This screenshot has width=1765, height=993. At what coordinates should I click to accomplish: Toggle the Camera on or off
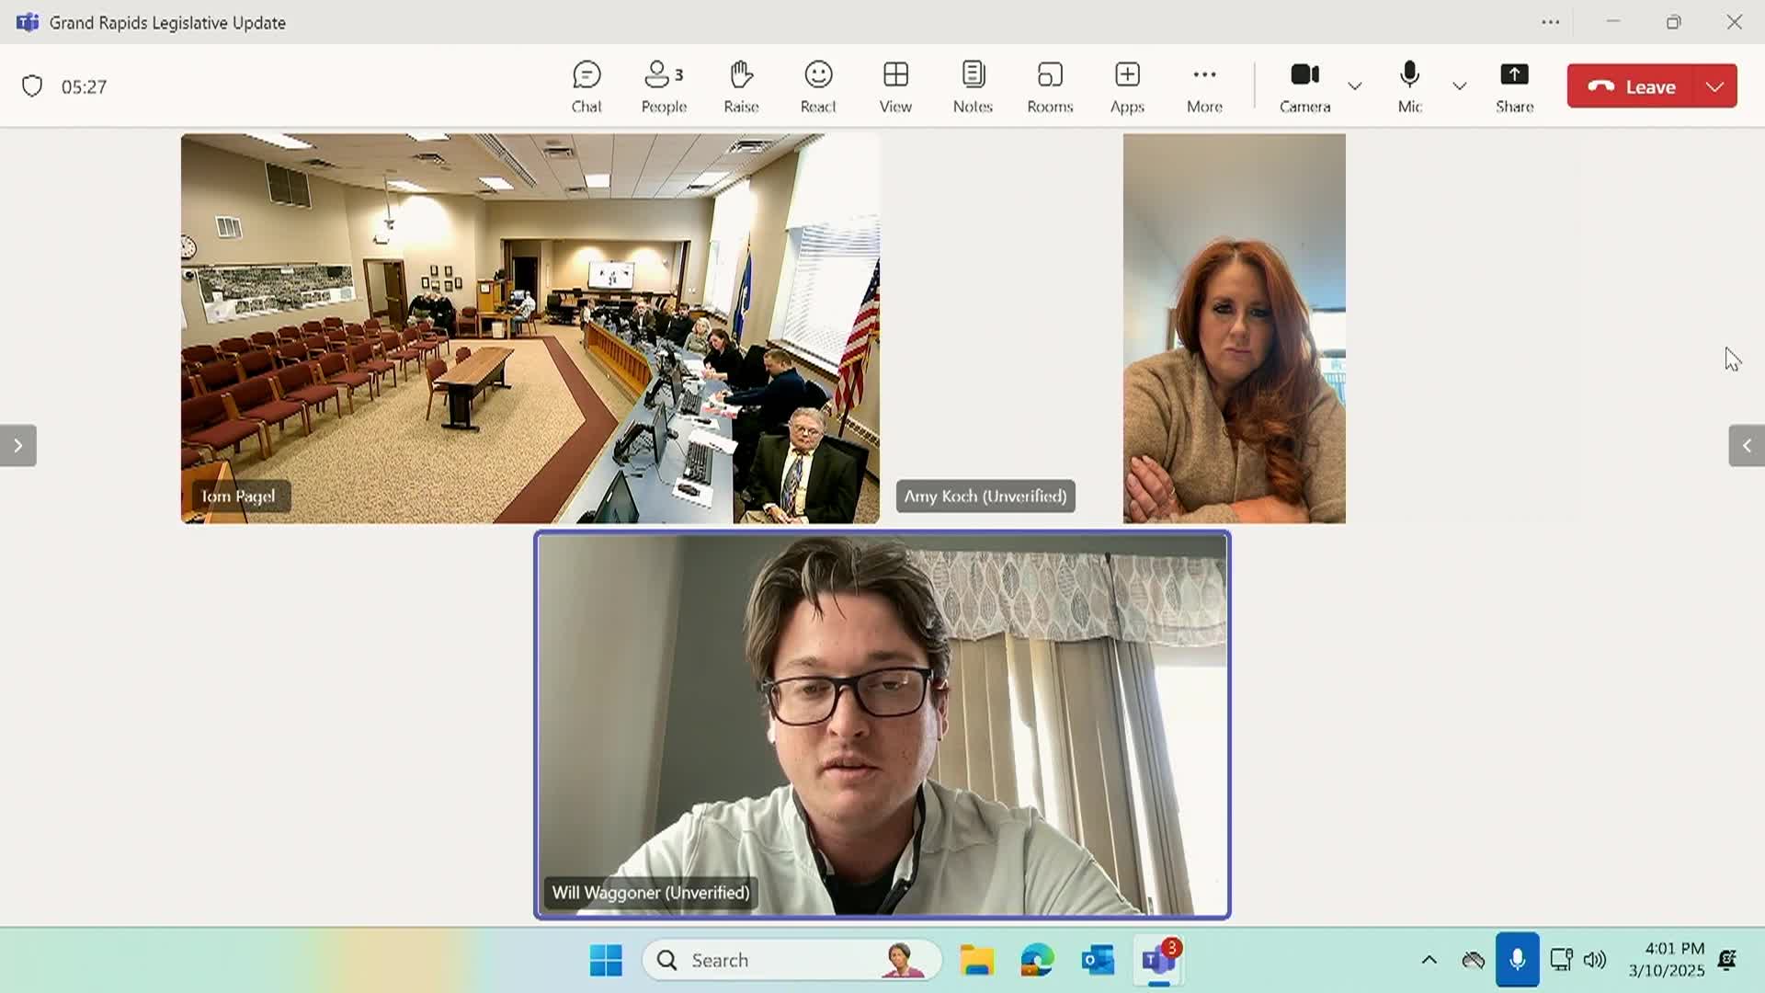coord(1304,86)
